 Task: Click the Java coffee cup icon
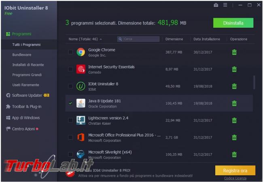click(x=81, y=103)
